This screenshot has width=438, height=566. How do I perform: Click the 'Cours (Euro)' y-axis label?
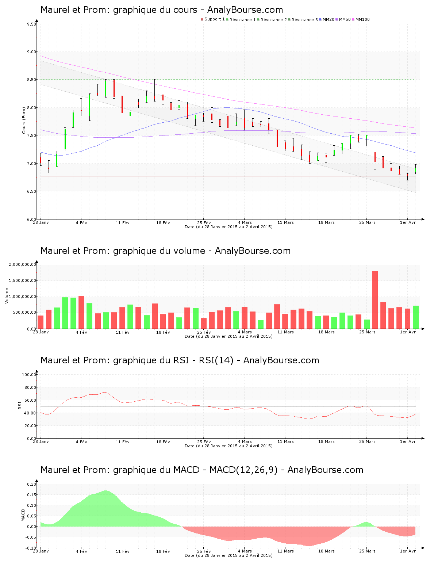pyautogui.click(x=24, y=120)
